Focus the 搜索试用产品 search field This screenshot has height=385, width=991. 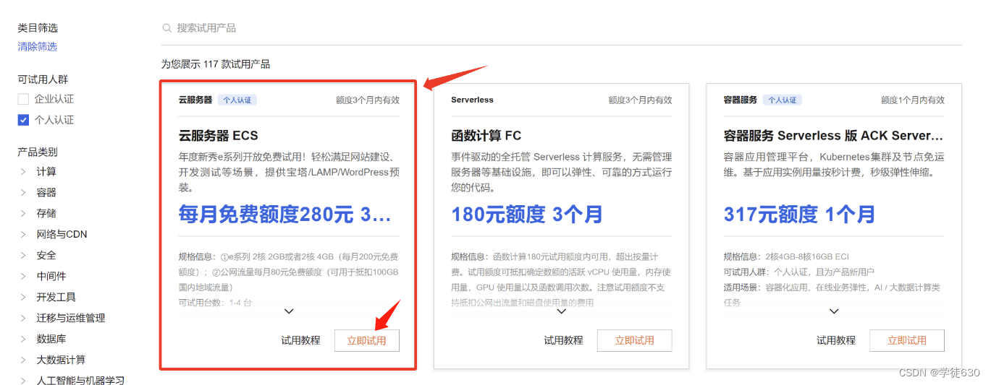pos(561,28)
